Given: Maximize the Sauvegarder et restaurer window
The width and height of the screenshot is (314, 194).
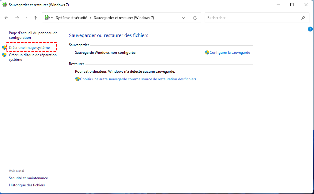Looking at the screenshot, I should (292, 5).
